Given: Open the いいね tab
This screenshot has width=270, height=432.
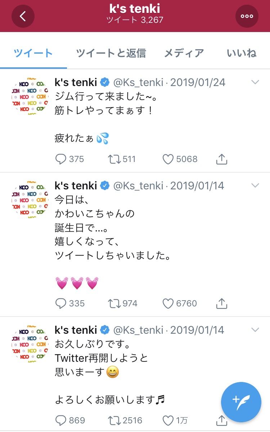Looking at the screenshot, I should (242, 53).
